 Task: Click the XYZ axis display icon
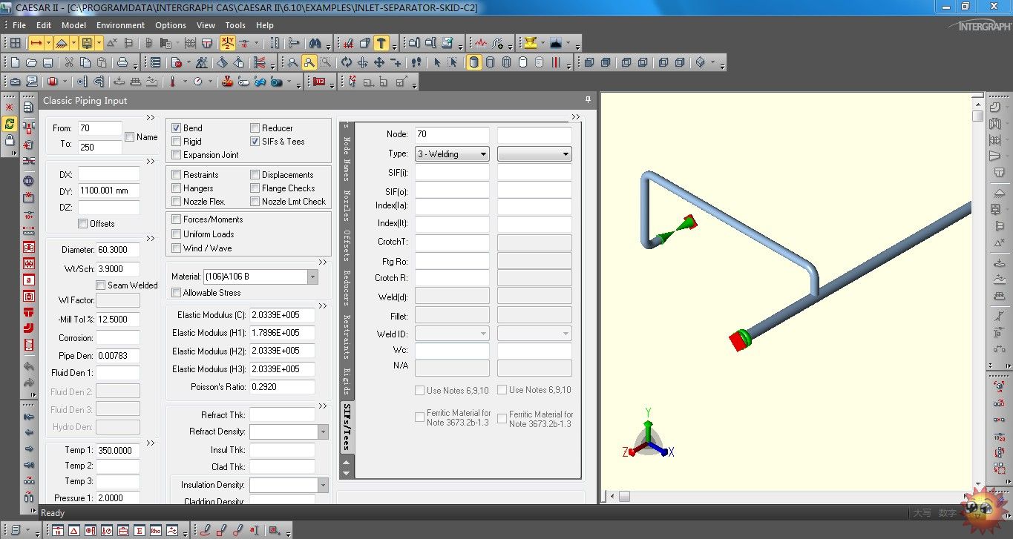[228, 43]
